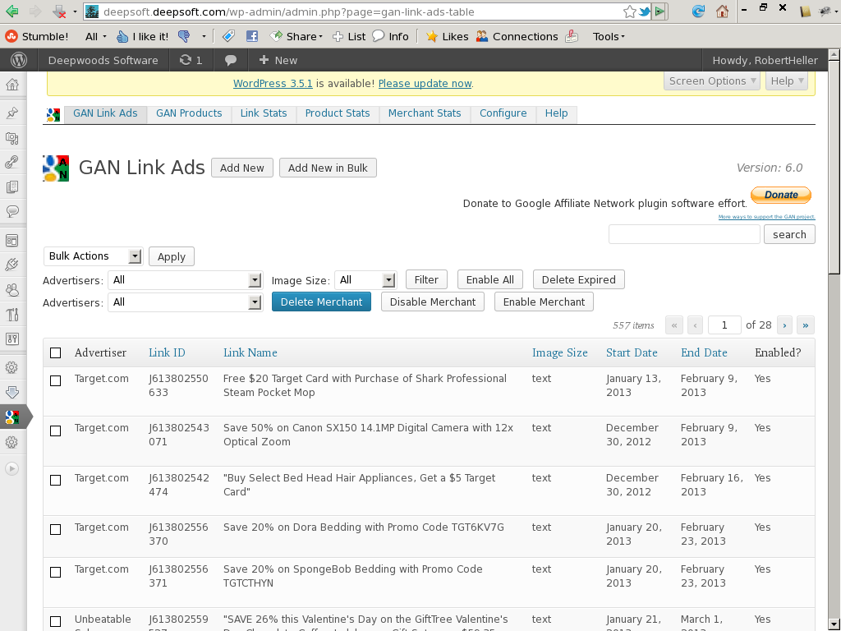Click the Twitter bird icon in the address bar

(x=645, y=12)
